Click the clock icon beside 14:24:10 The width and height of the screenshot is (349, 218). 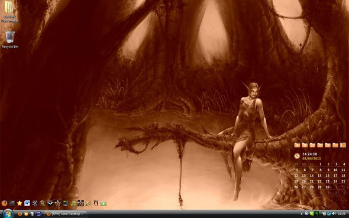pos(297,156)
